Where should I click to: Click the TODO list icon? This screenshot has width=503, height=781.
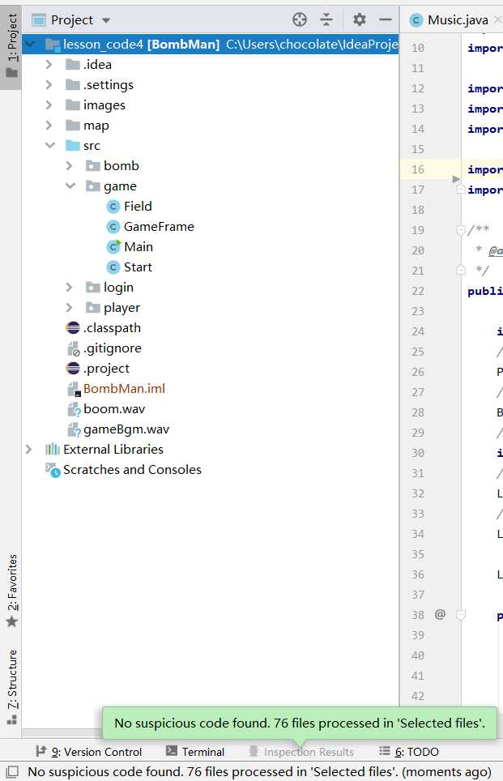385,750
